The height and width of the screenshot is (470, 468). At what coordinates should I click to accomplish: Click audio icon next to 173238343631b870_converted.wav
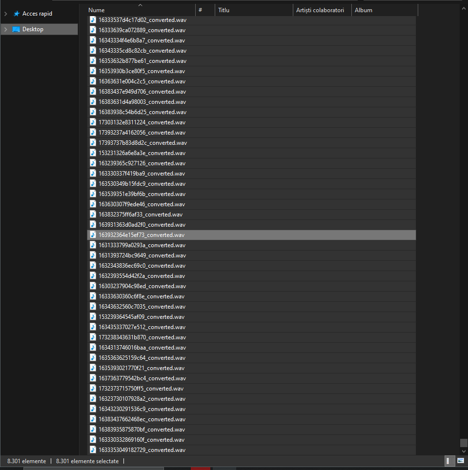pos(94,337)
